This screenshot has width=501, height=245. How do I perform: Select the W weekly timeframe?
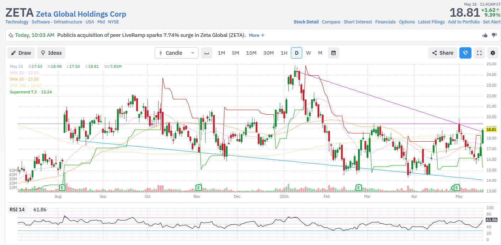pyautogui.click(x=308, y=53)
